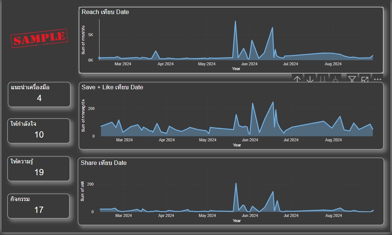The image size is (392, 235).
Task: Open more options ellipsis menu
Action: (x=377, y=79)
